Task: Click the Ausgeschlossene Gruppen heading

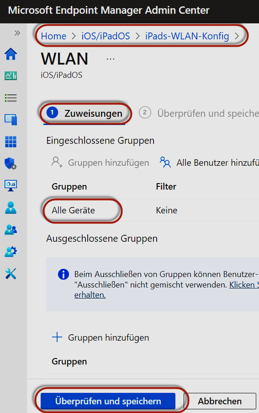Action: coord(102,239)
